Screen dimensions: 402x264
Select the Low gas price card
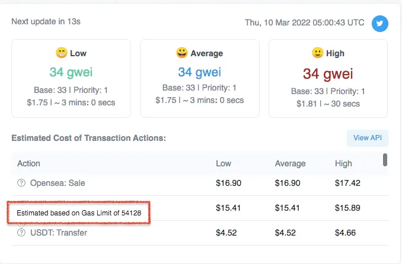pyautogui.click(x=71, y=79)
